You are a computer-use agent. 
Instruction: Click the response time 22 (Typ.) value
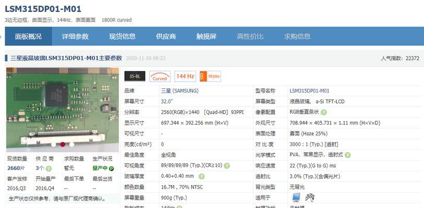coord(312,166)
